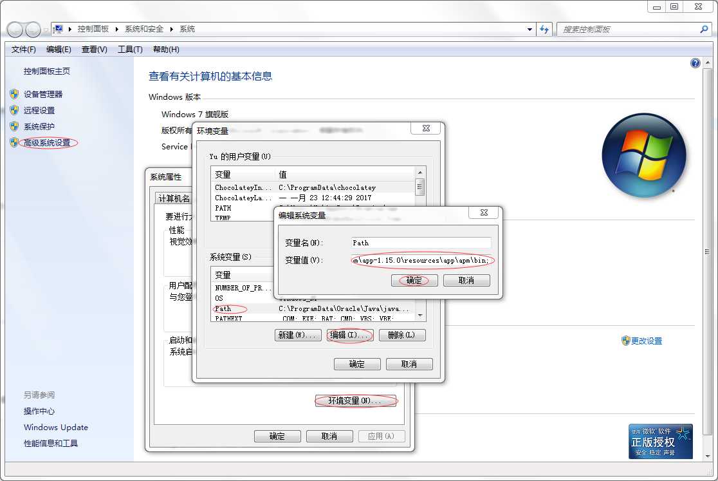This screenshot has width=718, height=481.
Task: Open 操作中心 link
Action: (39, 411)
